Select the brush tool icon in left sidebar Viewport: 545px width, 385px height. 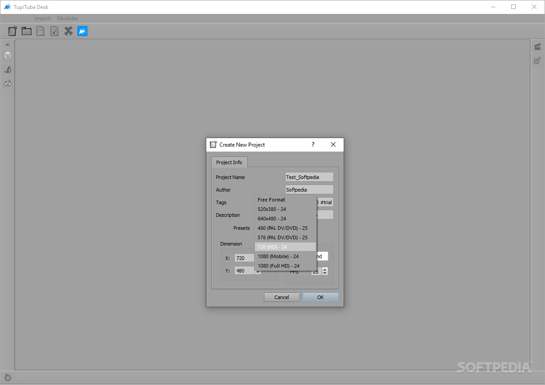coord(7,69)
